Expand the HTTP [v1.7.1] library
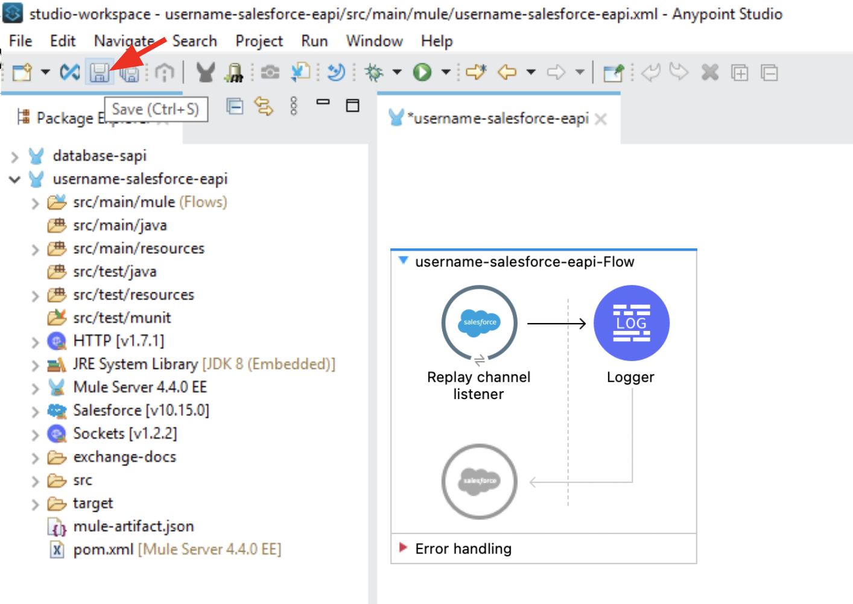The image size is (853, 604). tap(35, 342)
